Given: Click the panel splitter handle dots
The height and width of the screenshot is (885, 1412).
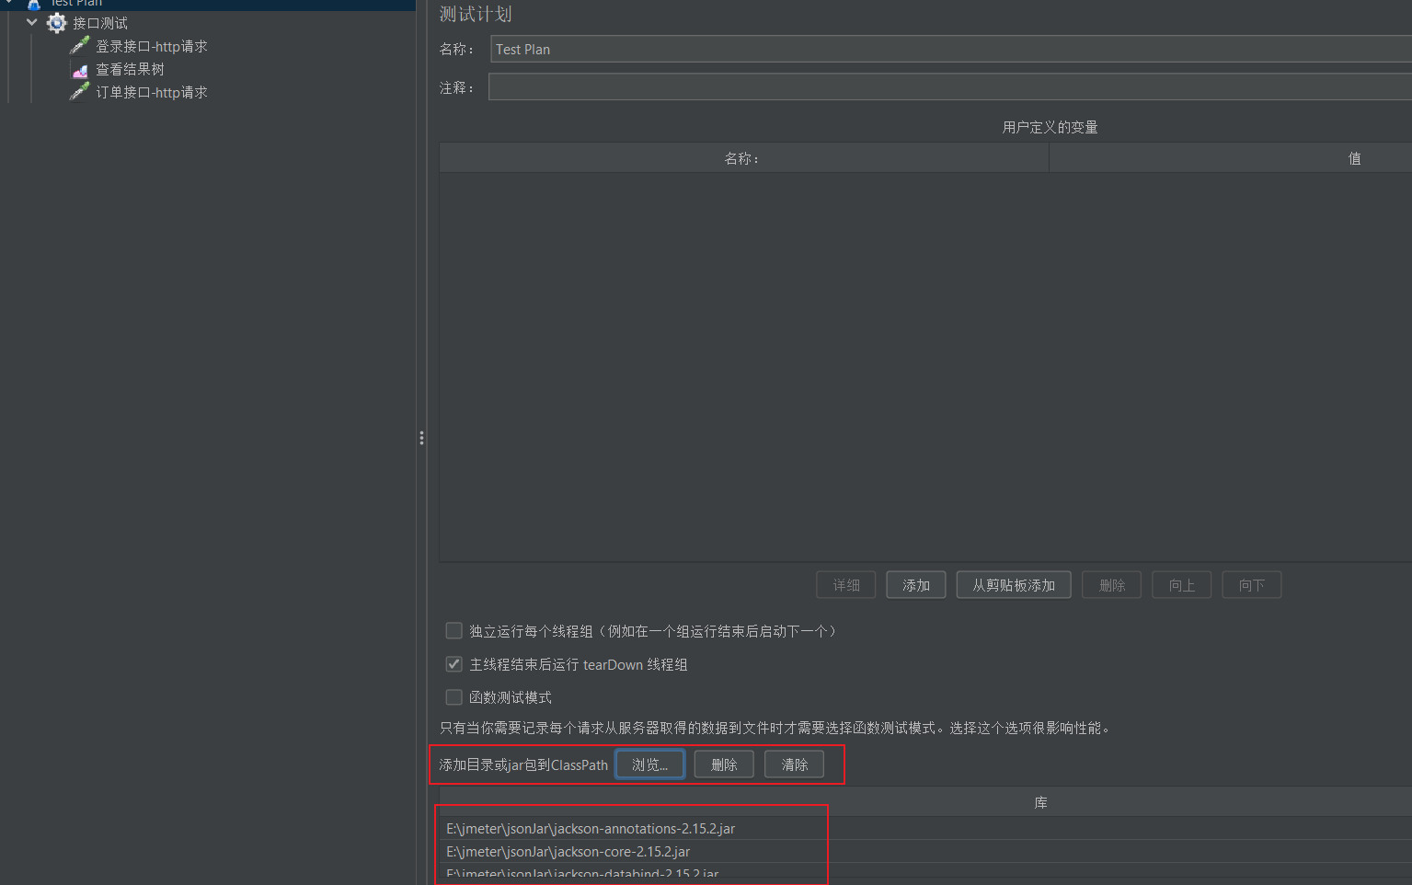Looking at the screenshot, I should click(x=421, y=438).
